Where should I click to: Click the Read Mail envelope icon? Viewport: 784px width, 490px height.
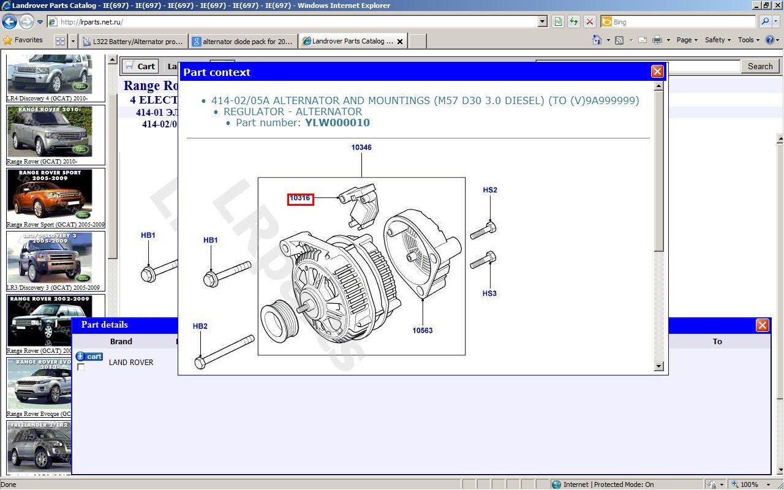643,40
